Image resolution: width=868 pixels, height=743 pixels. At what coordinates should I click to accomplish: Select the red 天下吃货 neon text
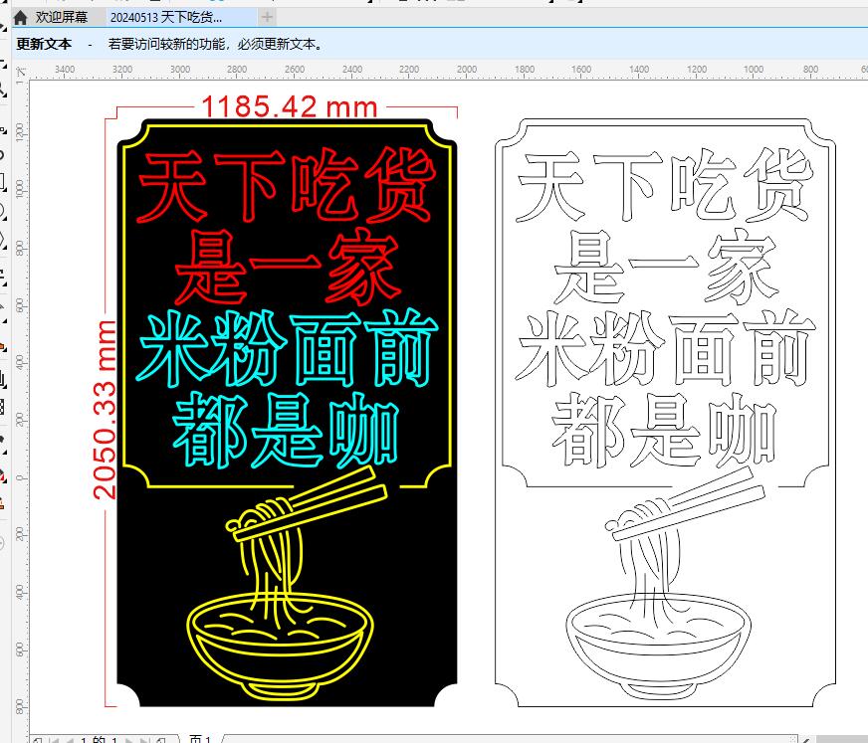coord(287,186)
